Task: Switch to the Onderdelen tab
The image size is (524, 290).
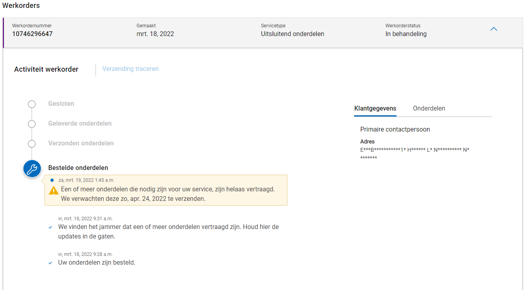Action: pos(429,109)
